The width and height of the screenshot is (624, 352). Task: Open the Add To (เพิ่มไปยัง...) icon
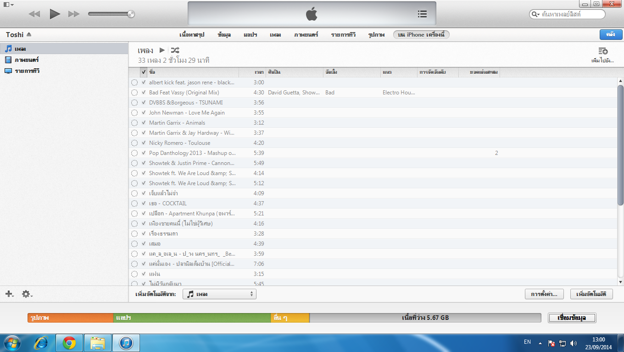tap(603, 51)
